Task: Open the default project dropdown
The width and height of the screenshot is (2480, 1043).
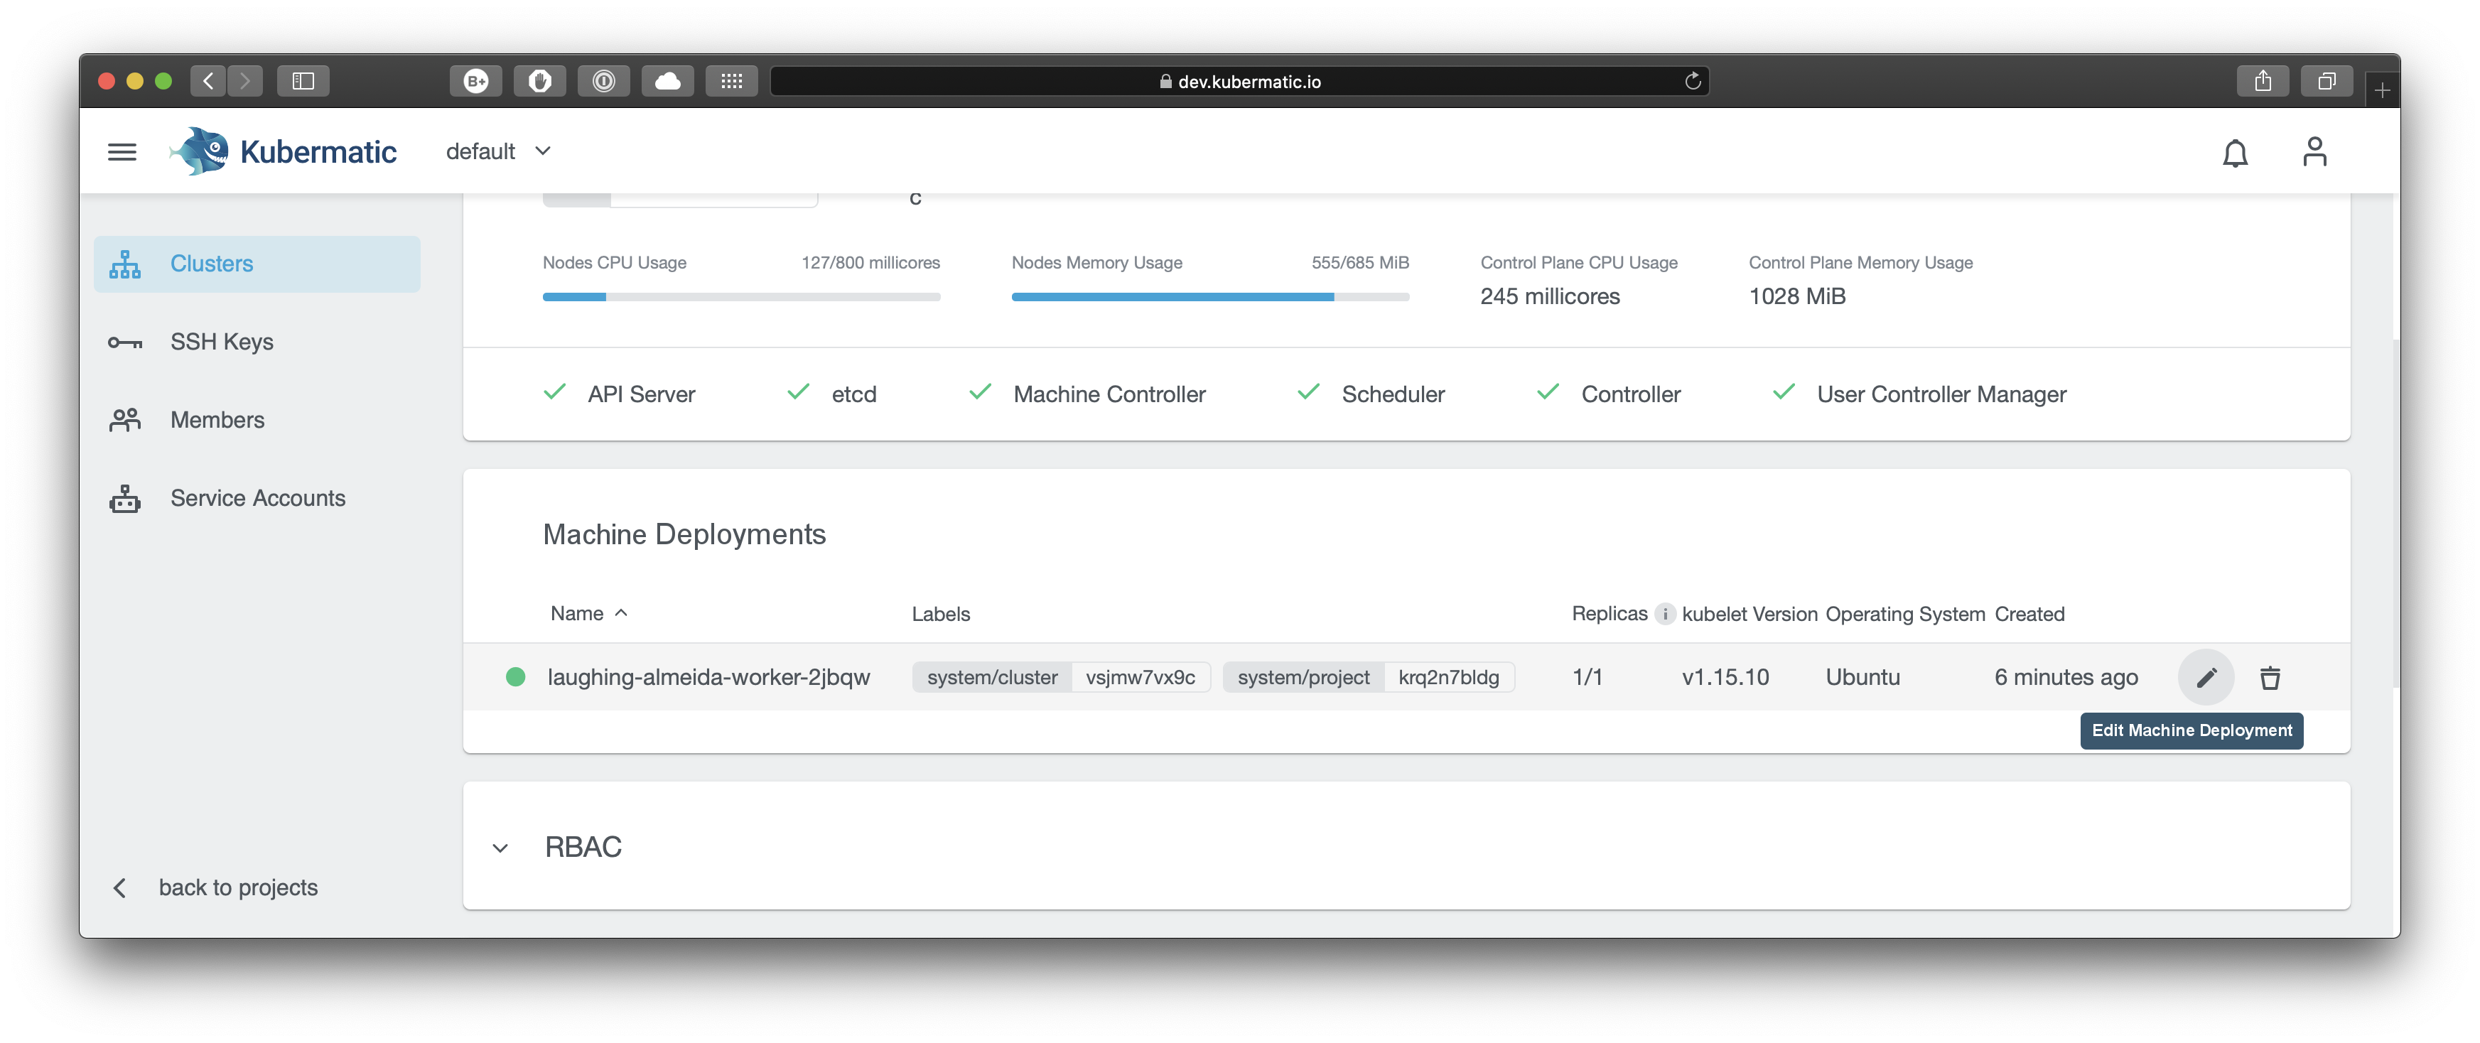Action: click(x=499, y=151)
